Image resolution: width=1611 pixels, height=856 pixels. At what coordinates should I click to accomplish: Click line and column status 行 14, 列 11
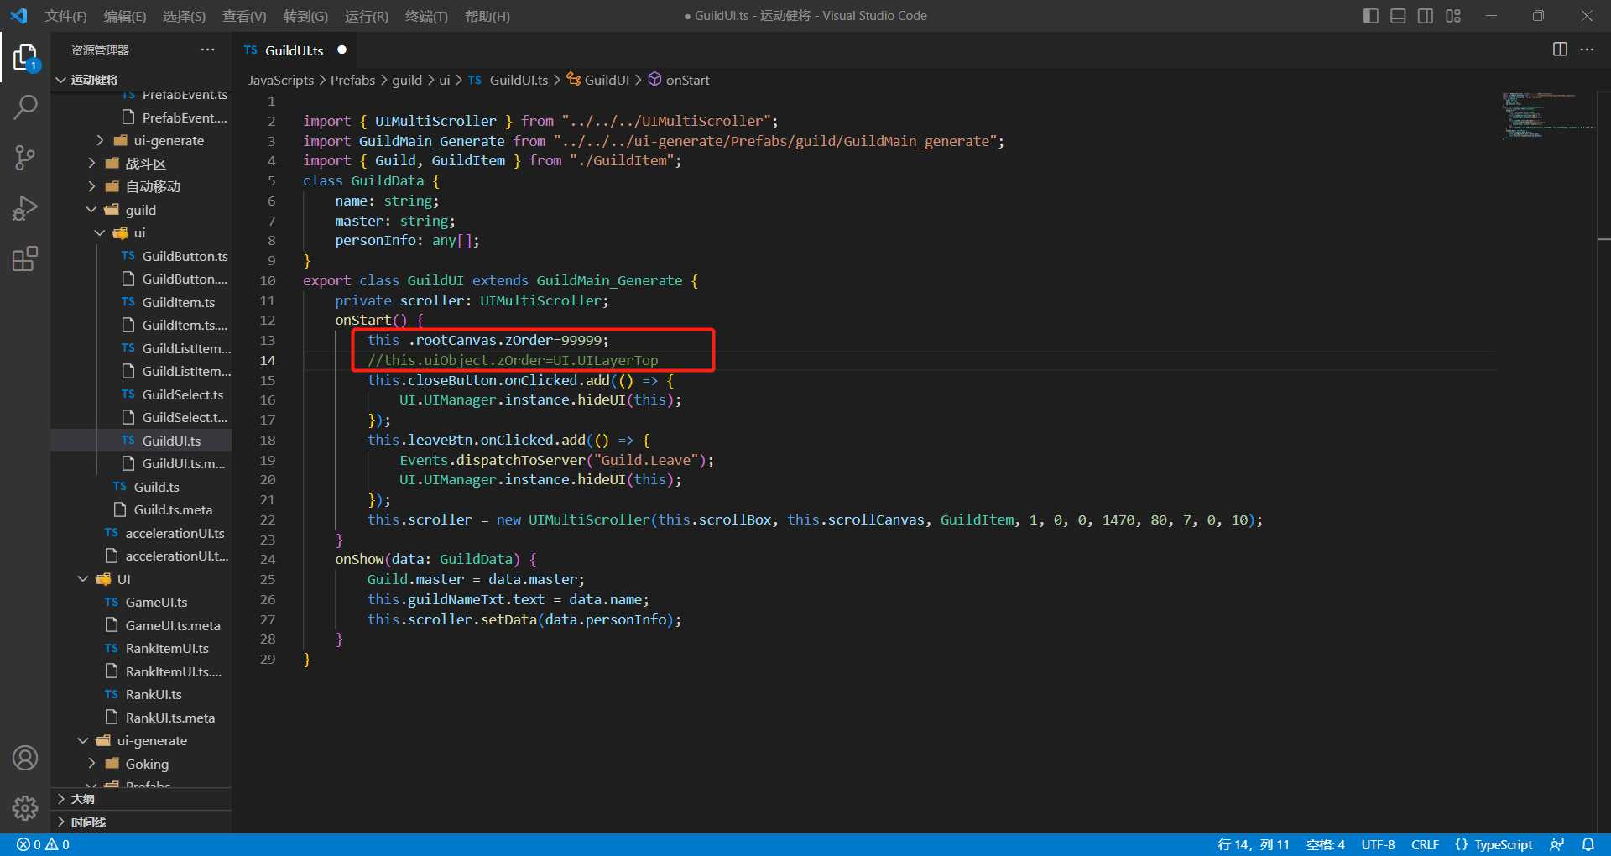[1253, 844]
